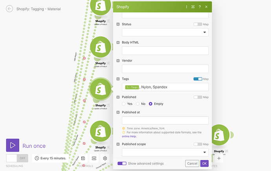Select No for Published

pyautogui.click(x=138, y=104)
